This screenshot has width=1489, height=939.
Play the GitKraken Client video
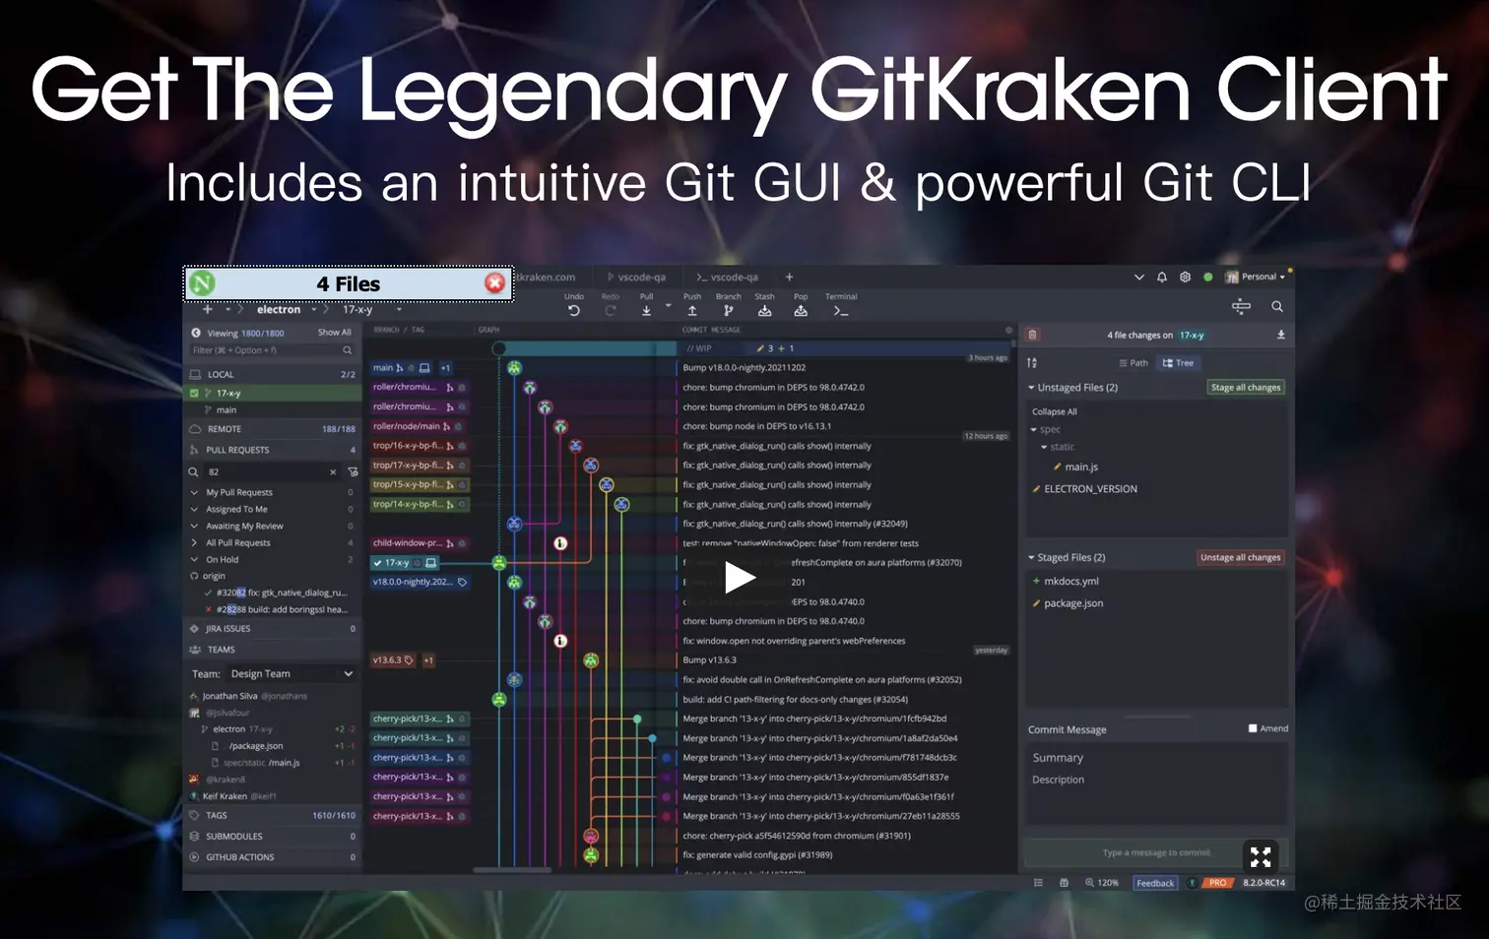[x=740, y=577]
